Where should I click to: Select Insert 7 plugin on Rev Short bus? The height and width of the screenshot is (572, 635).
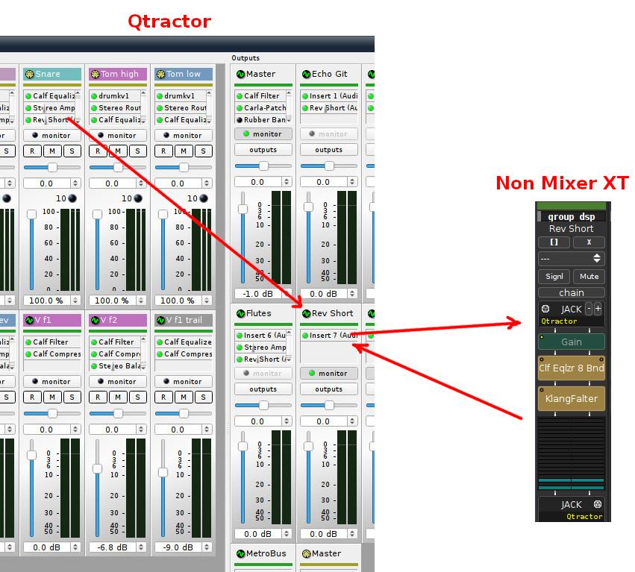click(x=329, y=335)
